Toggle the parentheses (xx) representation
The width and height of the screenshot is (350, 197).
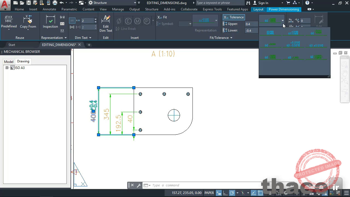62,17
